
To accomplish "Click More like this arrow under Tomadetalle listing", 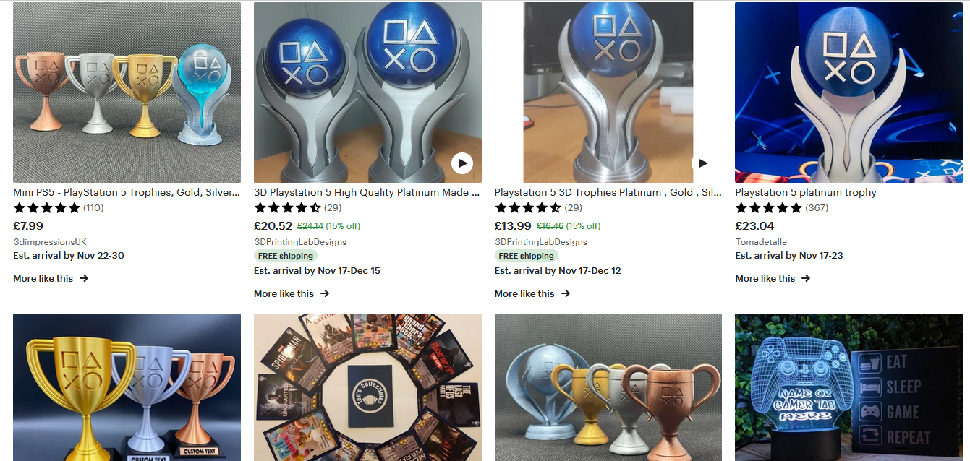I will click(806, 278).
